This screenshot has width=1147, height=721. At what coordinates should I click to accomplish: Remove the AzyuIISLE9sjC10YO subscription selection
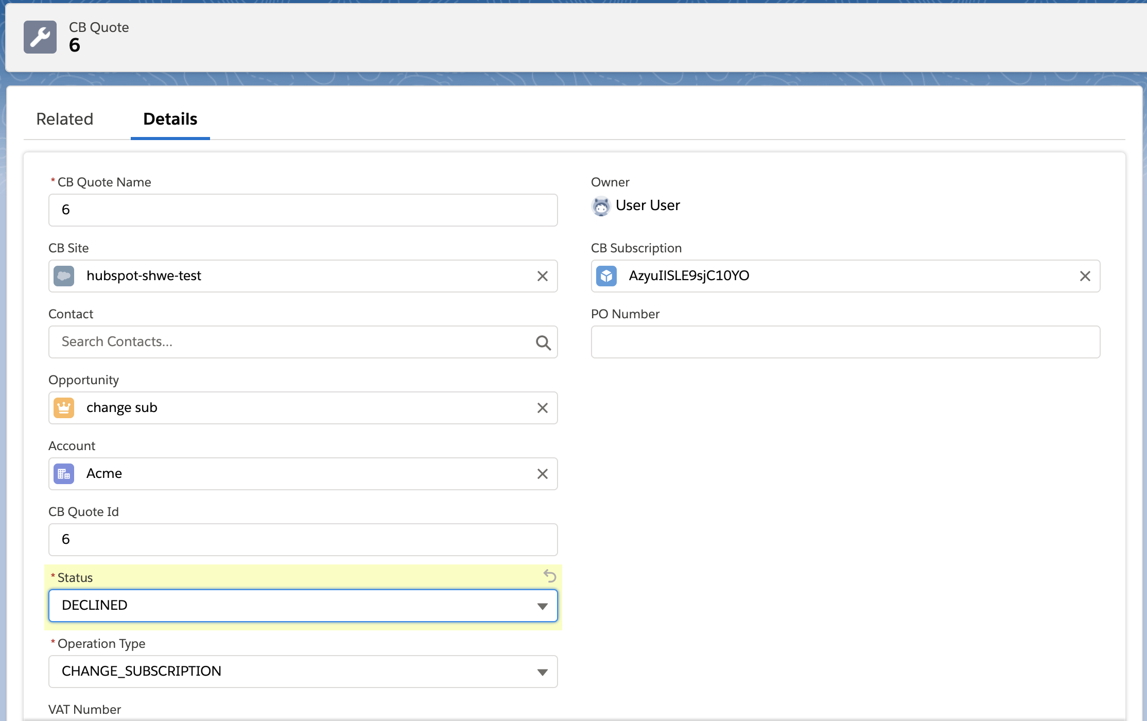[x=1085, y=276]
